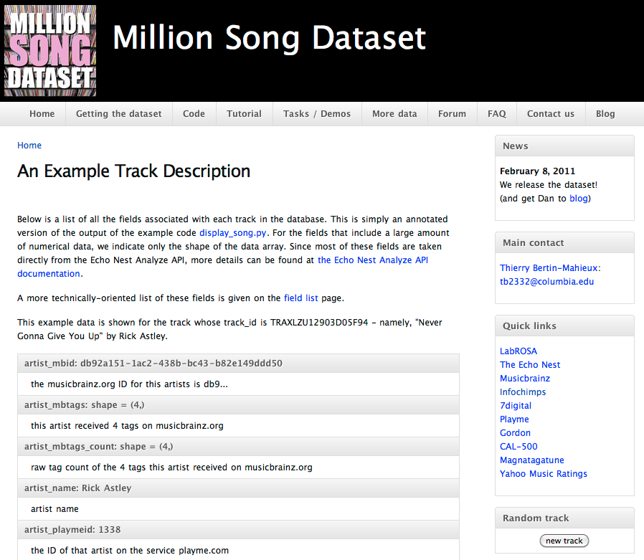The height and width of the screenshot is (560, 644).
Task: Open the Home menu item
Action: click(x=42, y=114)
